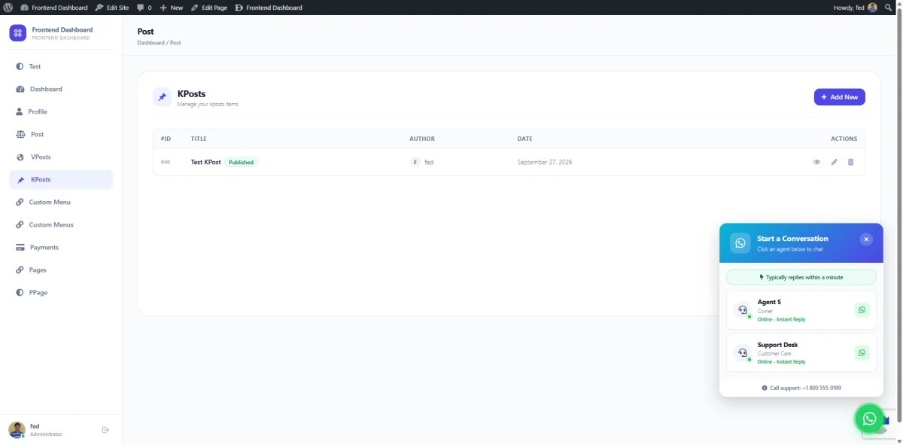Click the Typically replies within a minute banner
The width and height of the screenshot is (903, 445).
coord(801,277)
